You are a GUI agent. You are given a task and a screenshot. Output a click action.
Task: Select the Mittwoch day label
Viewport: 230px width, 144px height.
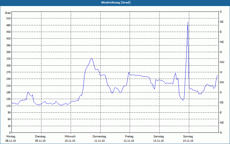70,137
